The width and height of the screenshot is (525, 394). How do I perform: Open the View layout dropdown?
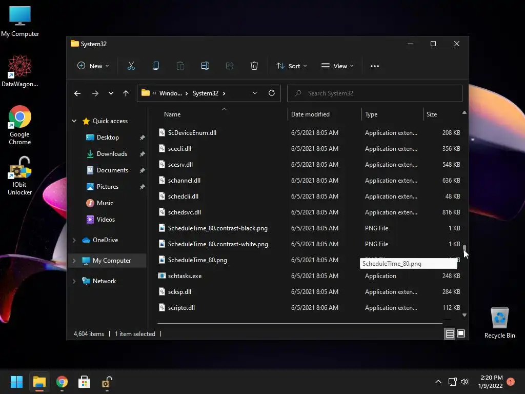pos(337,66)
